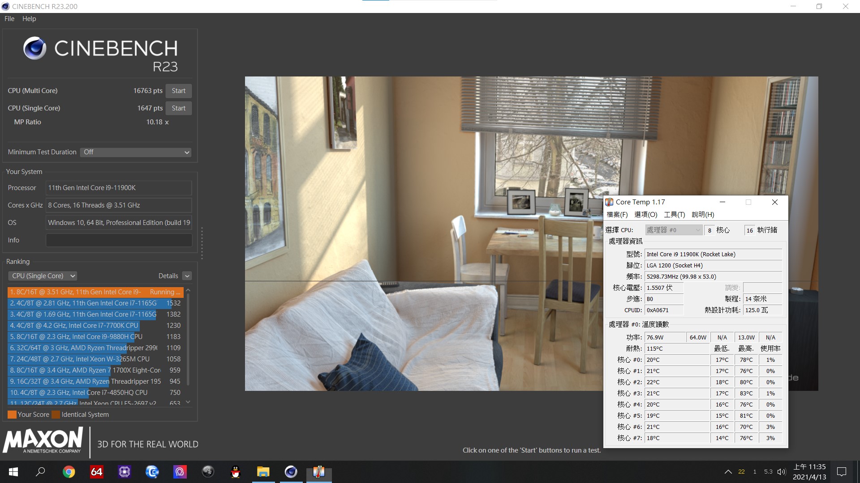
Task: Open the gray sphere taskbar icon
Action: coord(208,472)
